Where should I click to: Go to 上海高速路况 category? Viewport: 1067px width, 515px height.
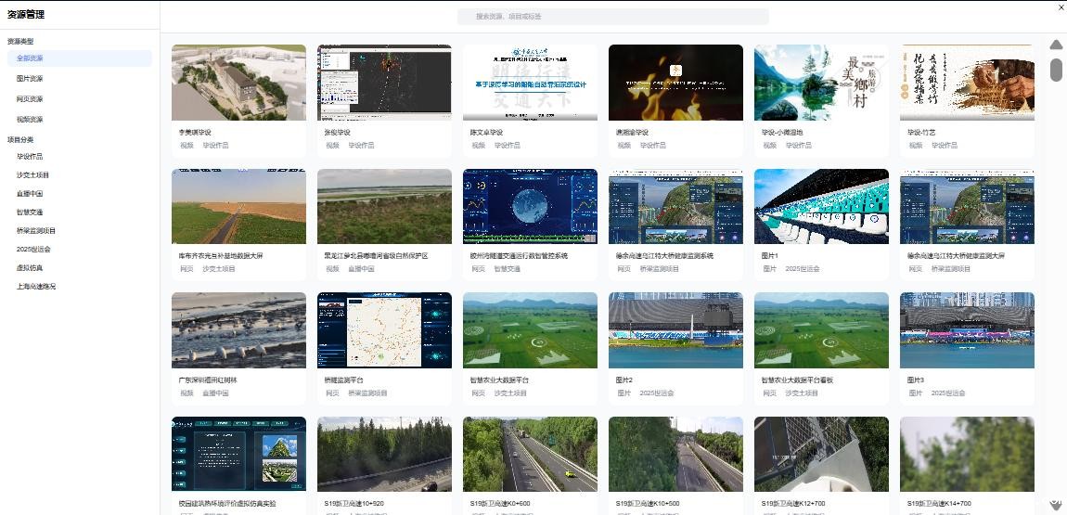tap(36, 287)
